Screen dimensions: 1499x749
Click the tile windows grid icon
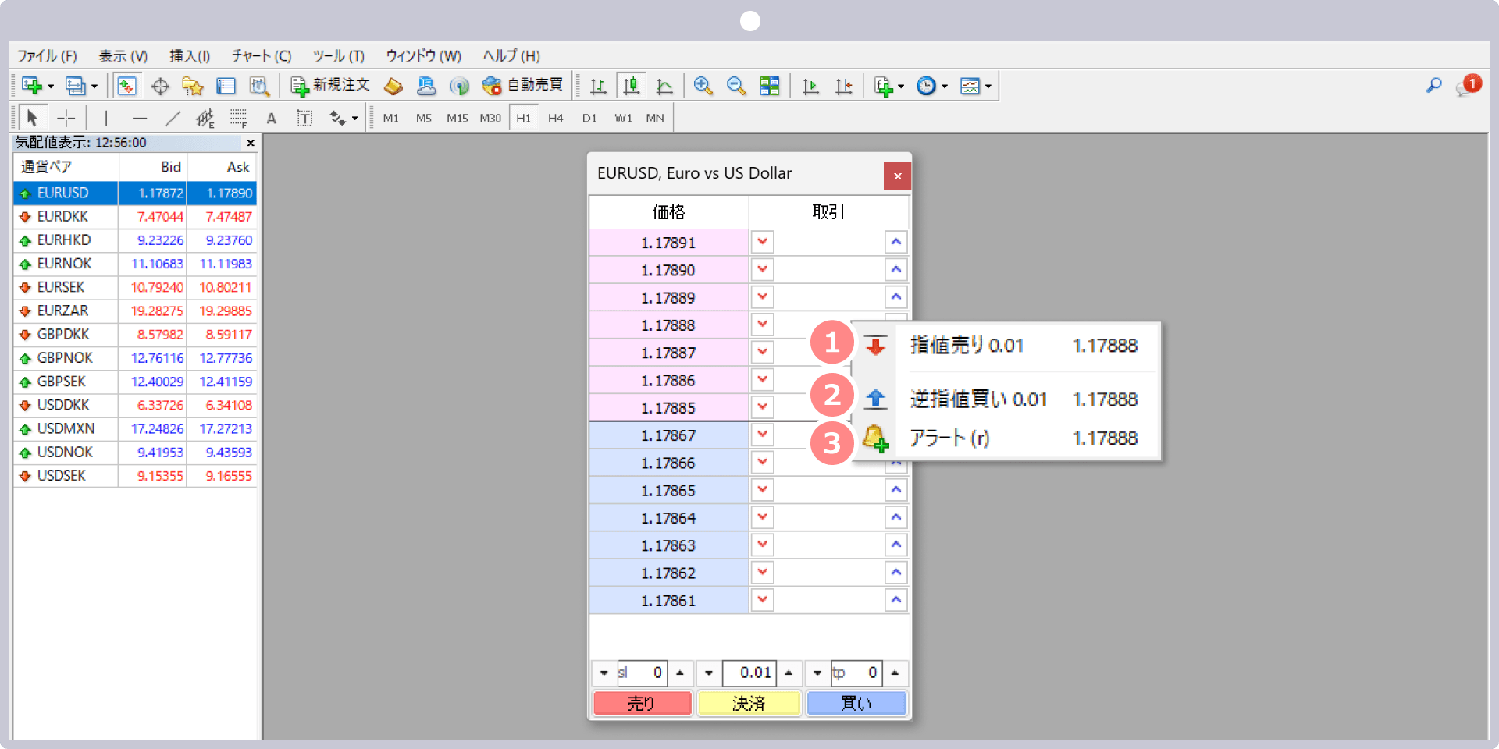coord(770,86)
